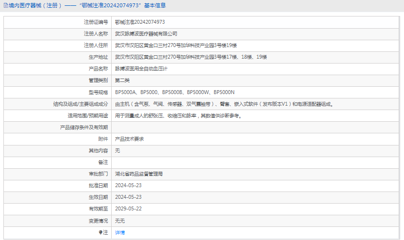Select the 批准日期 value 2024-05-23
404x240 pixels.
pos(128,186)
